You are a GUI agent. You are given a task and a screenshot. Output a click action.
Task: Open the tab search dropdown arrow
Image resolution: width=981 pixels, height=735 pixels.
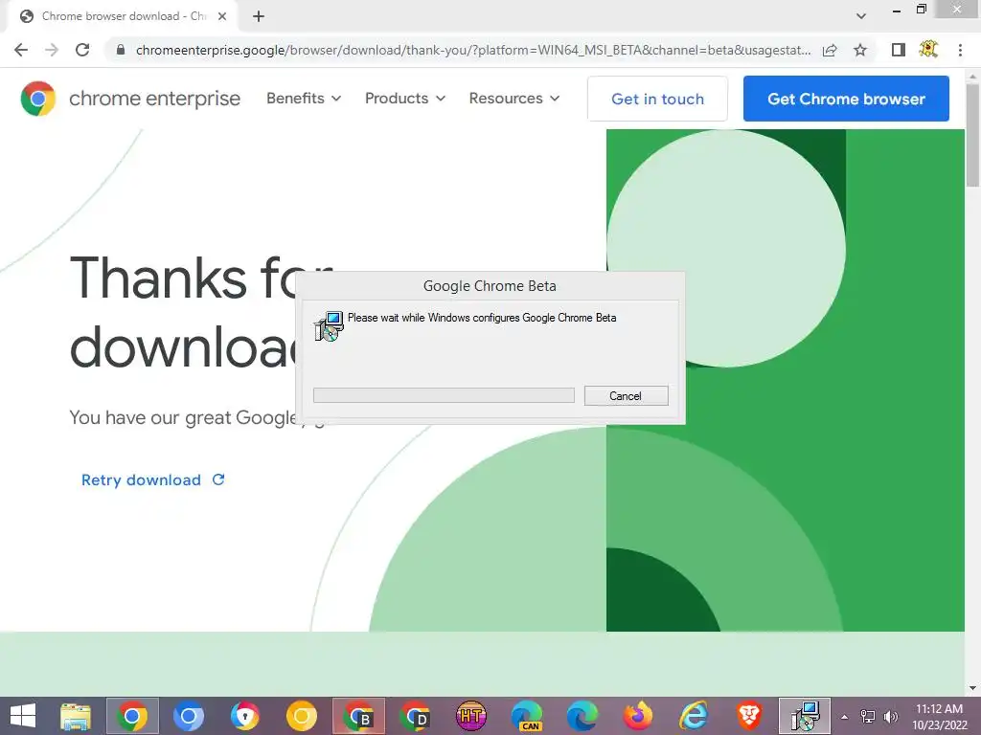(x=861, y=16)
